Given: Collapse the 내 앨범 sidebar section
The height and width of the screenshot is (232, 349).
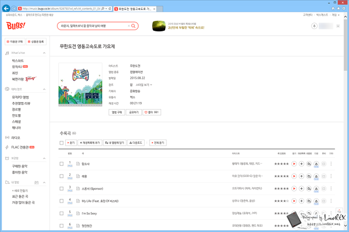Looking at the screenshot, I should pos(44,183).
